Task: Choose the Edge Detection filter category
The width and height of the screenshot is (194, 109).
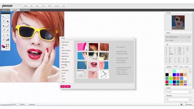Action: pyautogui.click(x=66, y=62)
